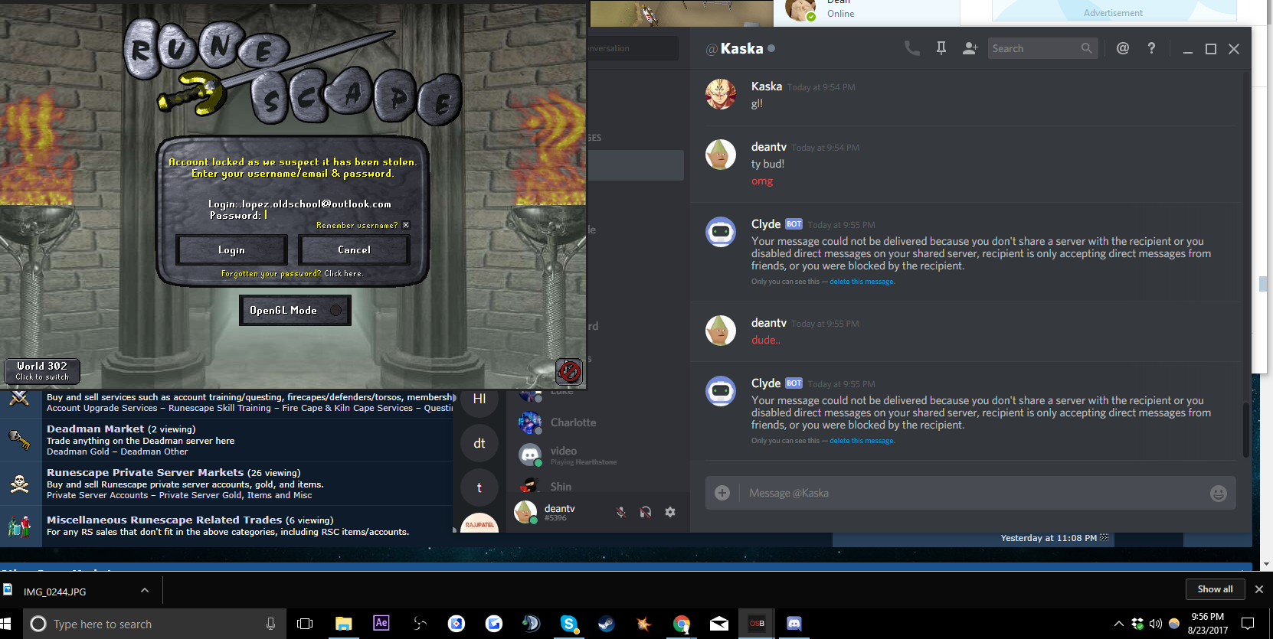1273x639 pixels.
Task: Open volume control in system tray
Action: click(x=1156, y=624)
